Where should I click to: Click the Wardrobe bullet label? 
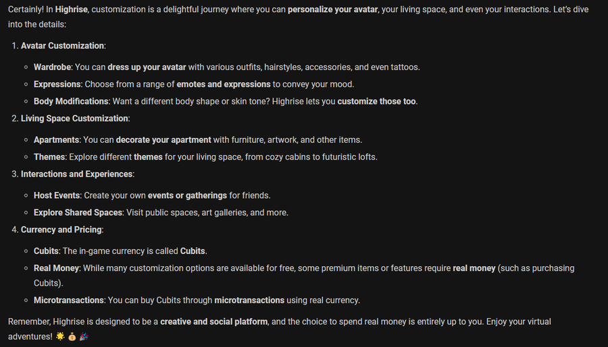(52, 67)
